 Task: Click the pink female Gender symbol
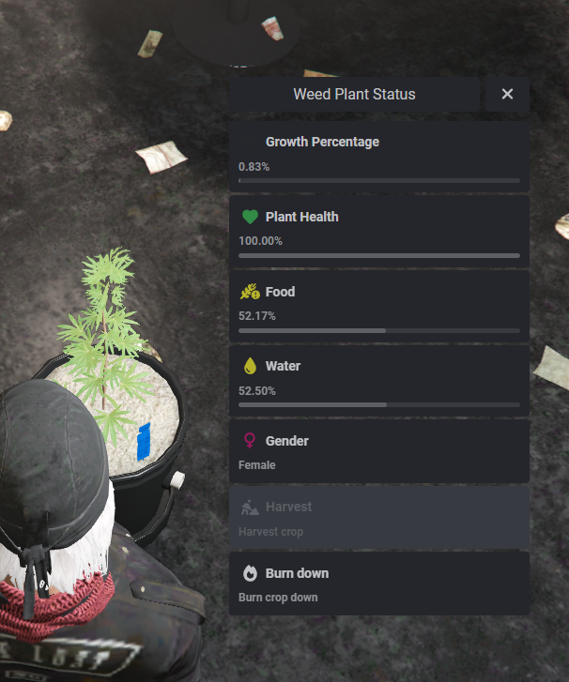250,441
